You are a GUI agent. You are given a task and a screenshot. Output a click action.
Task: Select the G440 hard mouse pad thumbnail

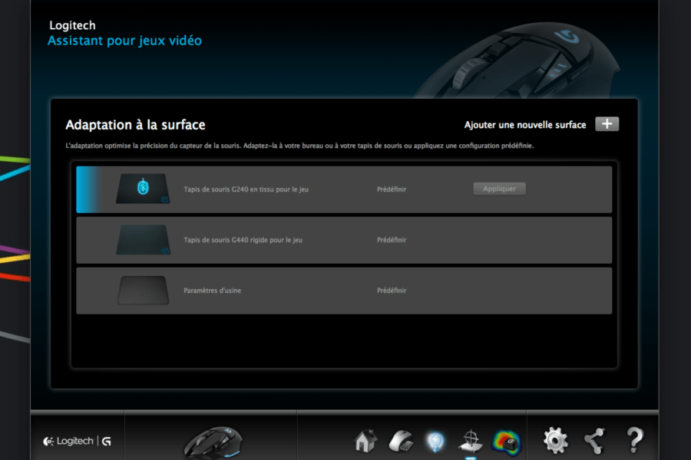coord(143,239)
